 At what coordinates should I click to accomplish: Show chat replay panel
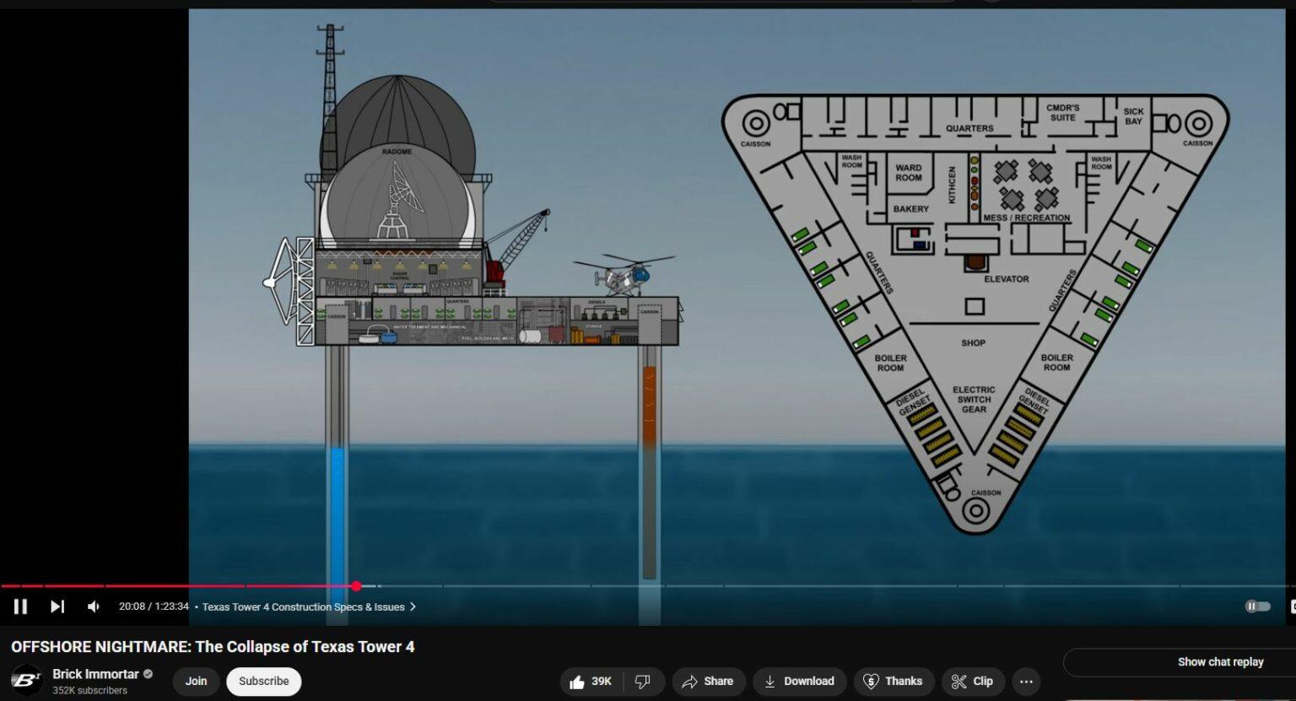click(x=1220, y=662)
